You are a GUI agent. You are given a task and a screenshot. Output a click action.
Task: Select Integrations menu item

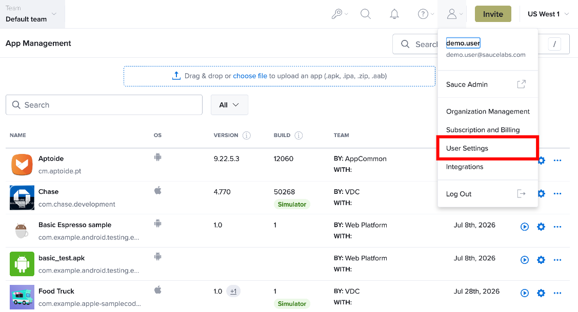tap(488, 166)
